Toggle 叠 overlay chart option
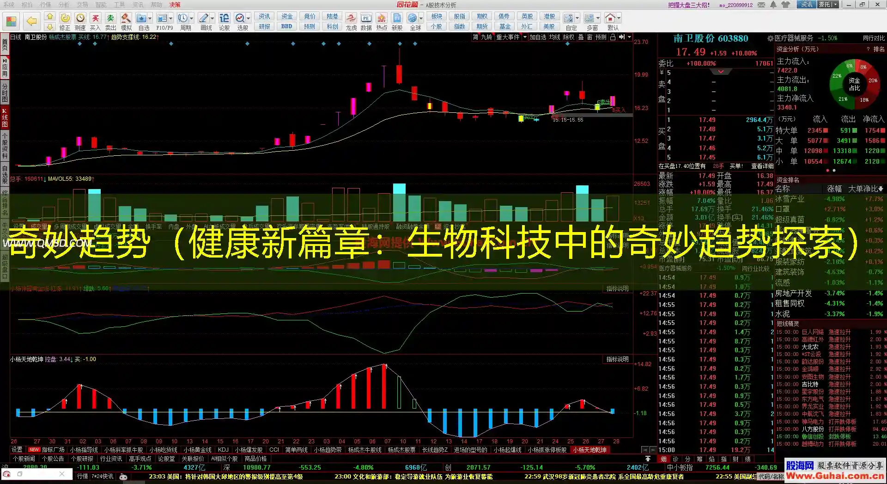This screenshot has height=484, width=887. click(x=581, y=37)
